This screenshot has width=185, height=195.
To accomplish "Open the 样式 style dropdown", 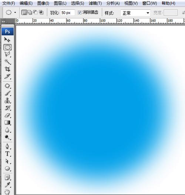I will point(135,13).
